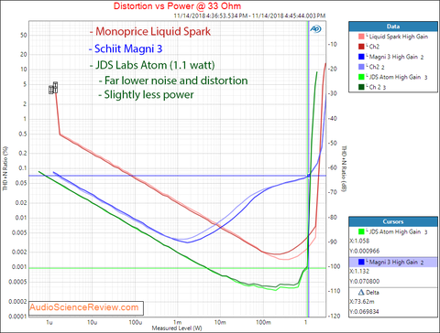440x333 pixels.
Task: Click the 50 tick on the left axis
Action: pyautogui.click(x=24, y=35)
